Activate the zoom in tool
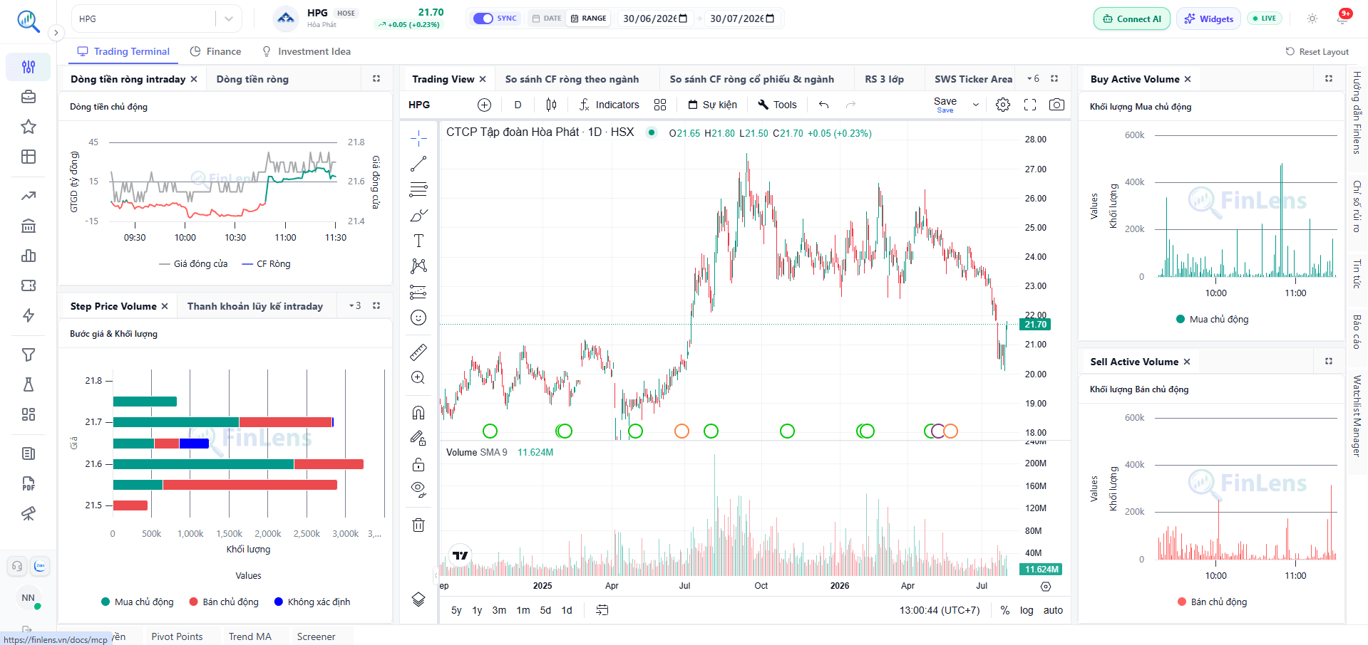 point(418,377)
